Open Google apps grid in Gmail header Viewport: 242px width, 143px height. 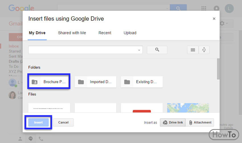coord(204,8)
